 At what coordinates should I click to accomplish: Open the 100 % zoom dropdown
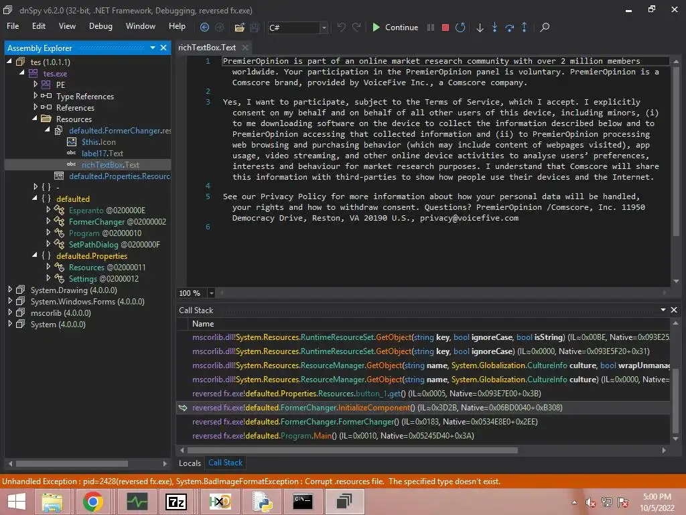pos(211,293)
